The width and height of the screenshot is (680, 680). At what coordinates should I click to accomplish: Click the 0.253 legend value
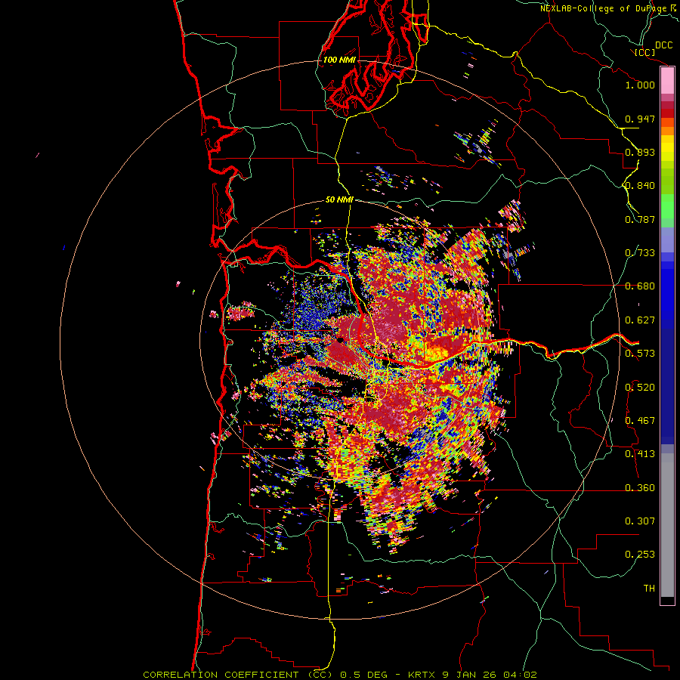[640, 555]
